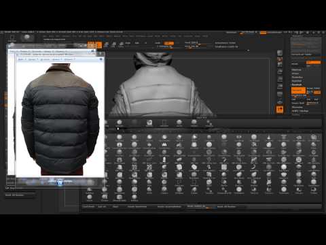Screen dimensions: 326x245
Task: Open the File menu in the photo viewer window
Action: (21, 59)
